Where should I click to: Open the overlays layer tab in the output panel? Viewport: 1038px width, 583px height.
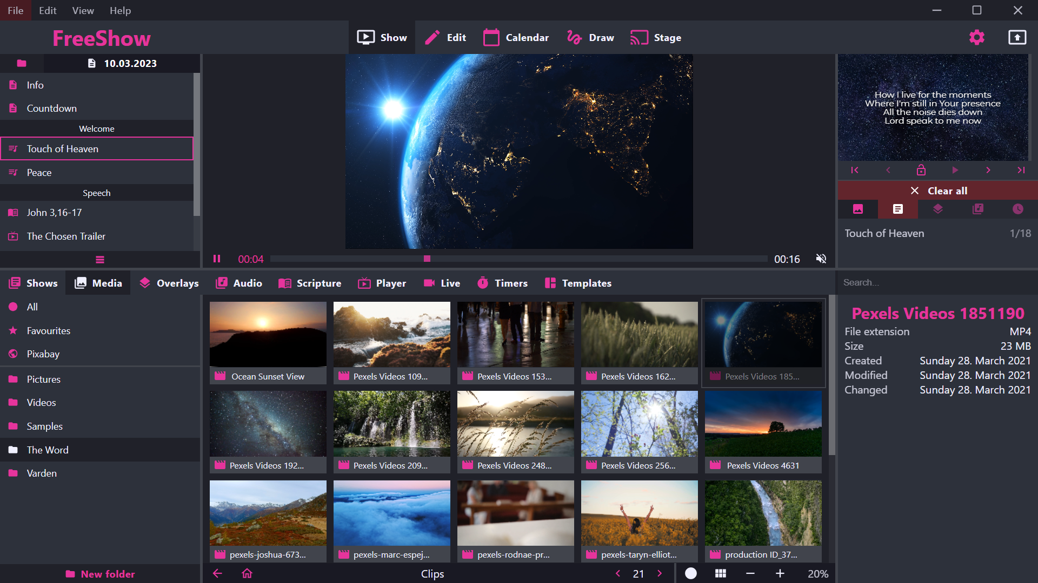(938, 209)
